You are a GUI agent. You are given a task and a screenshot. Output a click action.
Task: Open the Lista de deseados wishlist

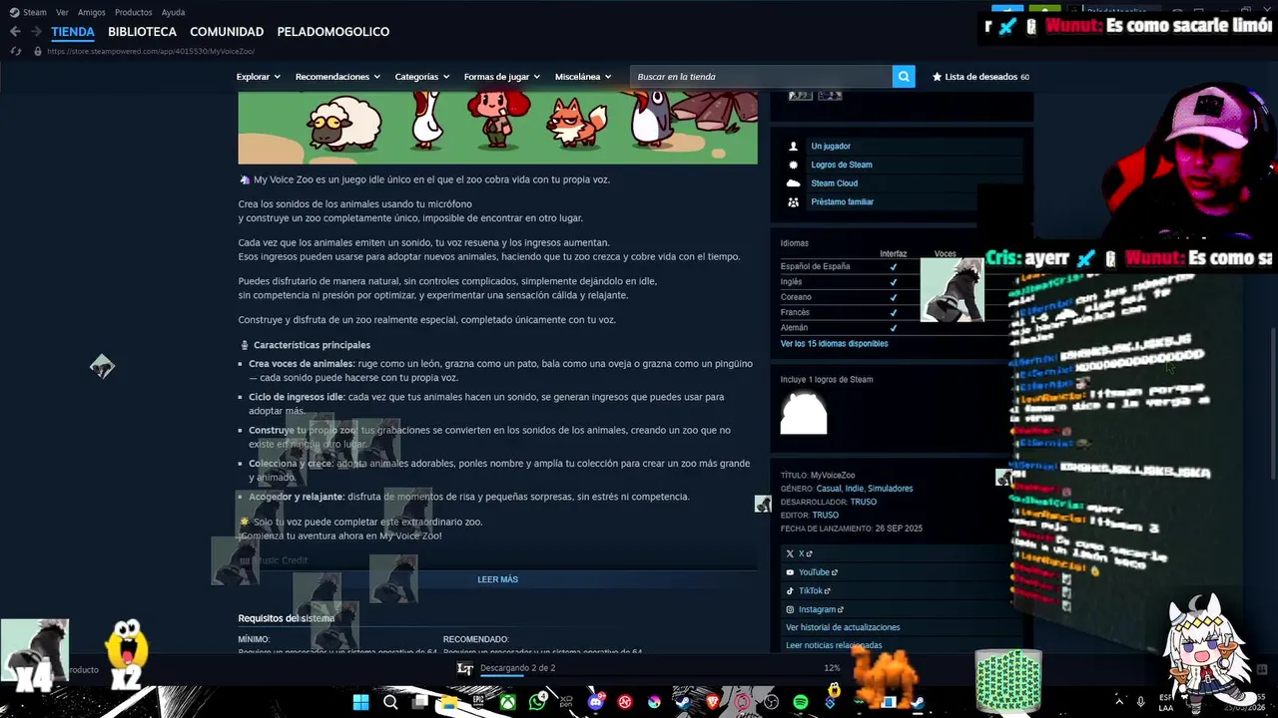click(x=980, y=77)
